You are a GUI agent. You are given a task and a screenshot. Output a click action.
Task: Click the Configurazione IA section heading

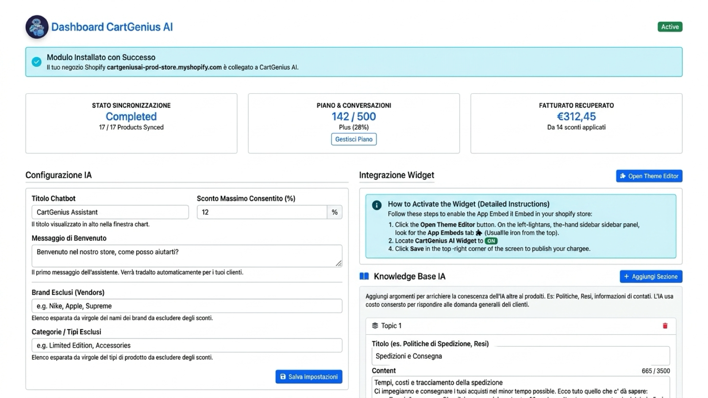point(58,175)
